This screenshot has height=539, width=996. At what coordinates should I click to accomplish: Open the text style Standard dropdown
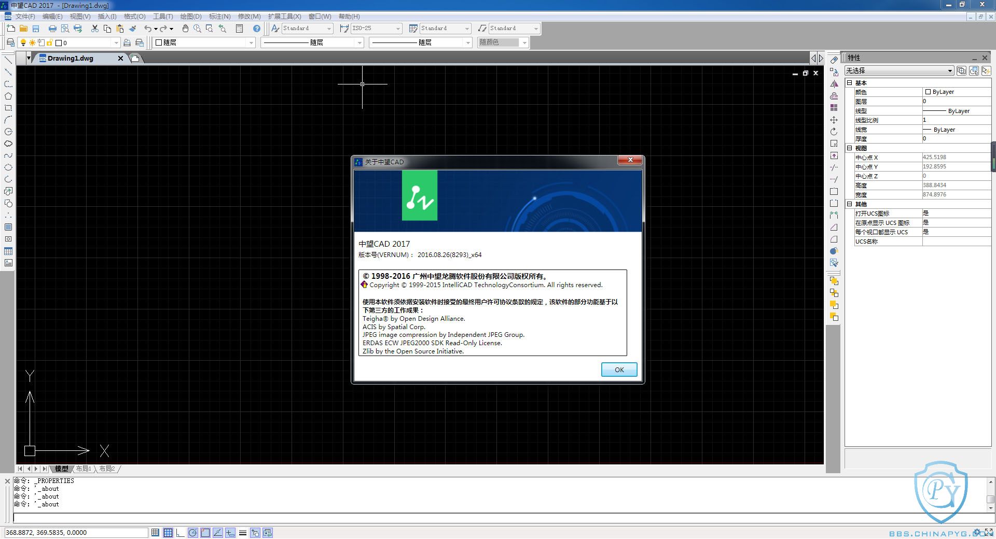[329, 29]
